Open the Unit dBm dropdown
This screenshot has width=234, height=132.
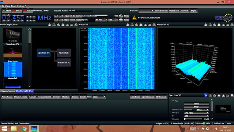(99, 97)
